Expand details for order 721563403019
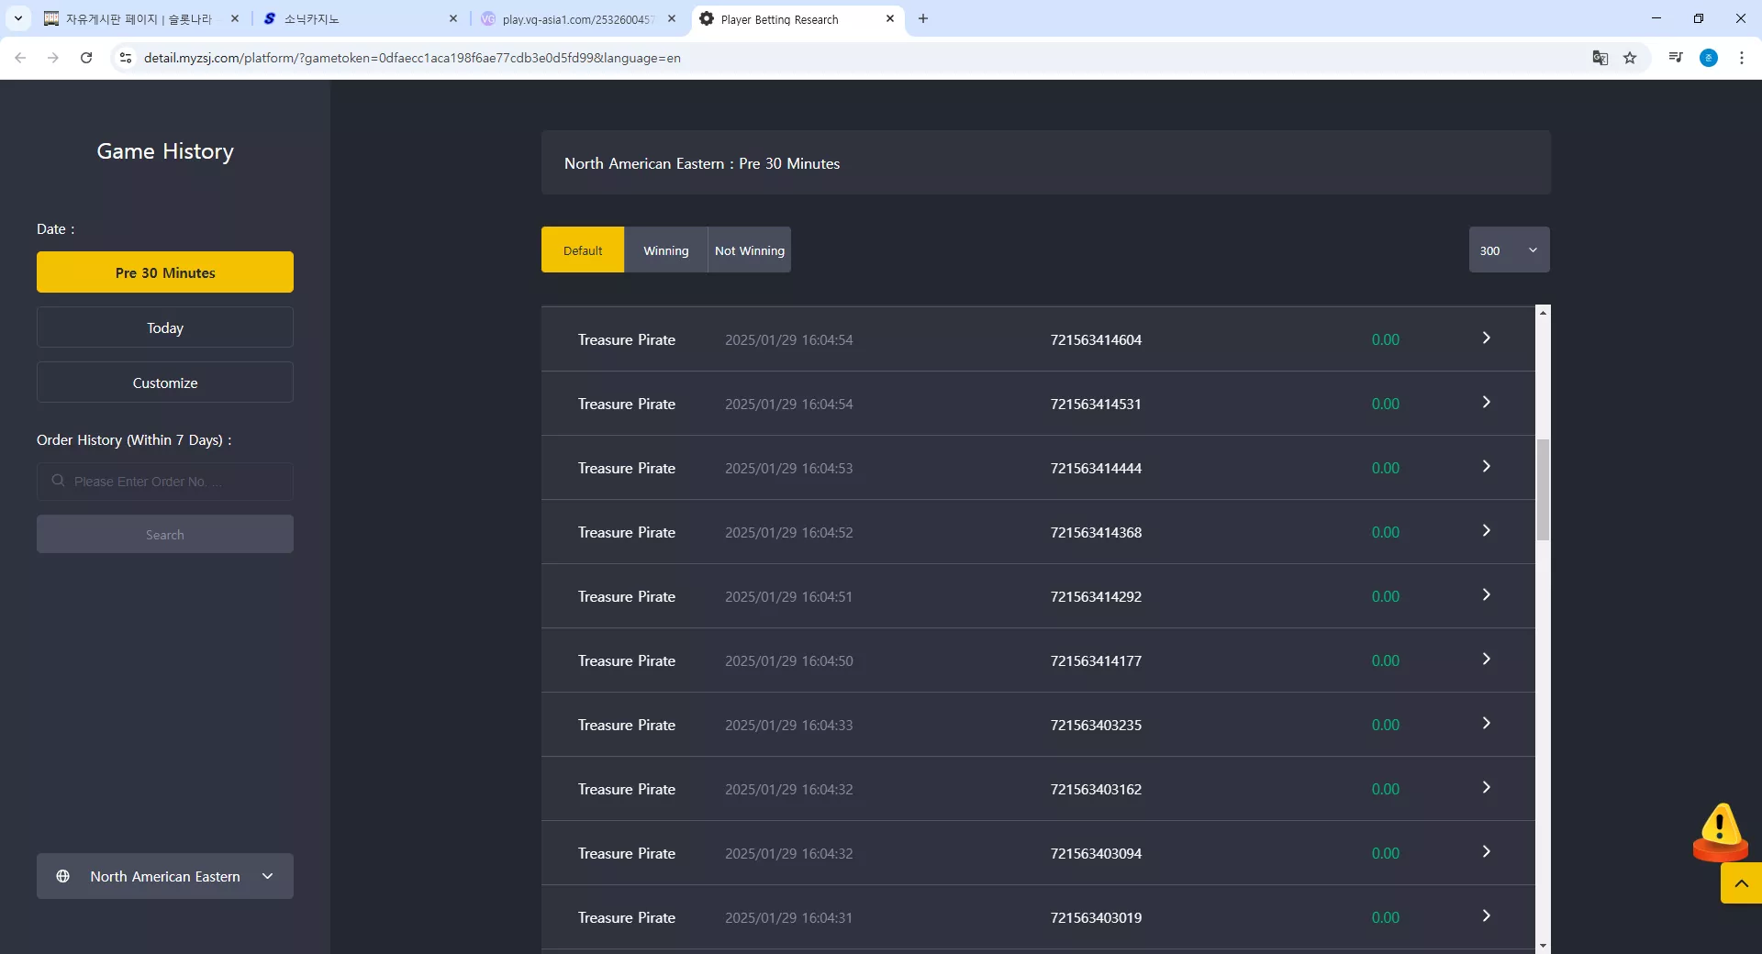The height and width of the screenshot is (954, 1762). coord(1487,916)
